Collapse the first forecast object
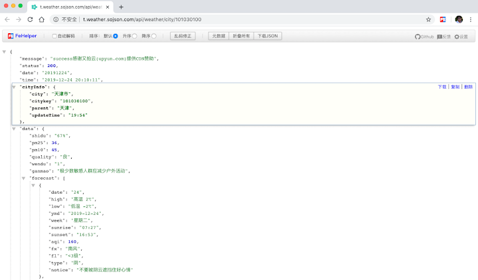This screenshot has width=478, height=280. (x=34, y=186)
